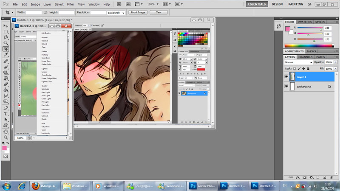
Task: Toggle lock position
Action: click(303, 69)
